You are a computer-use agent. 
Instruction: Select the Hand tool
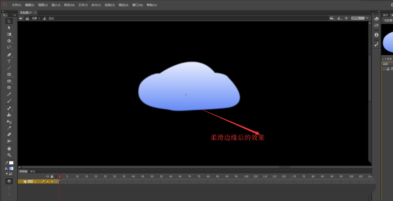(9, 148)
